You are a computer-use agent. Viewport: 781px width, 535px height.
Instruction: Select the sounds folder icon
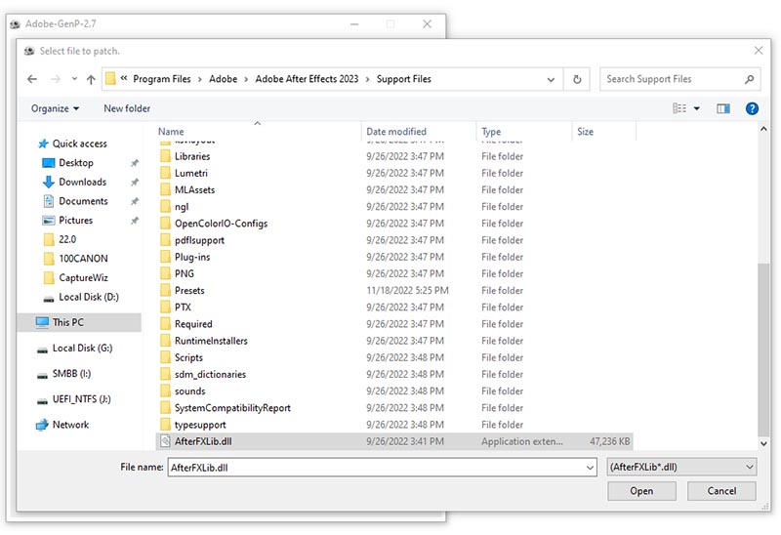166,391
